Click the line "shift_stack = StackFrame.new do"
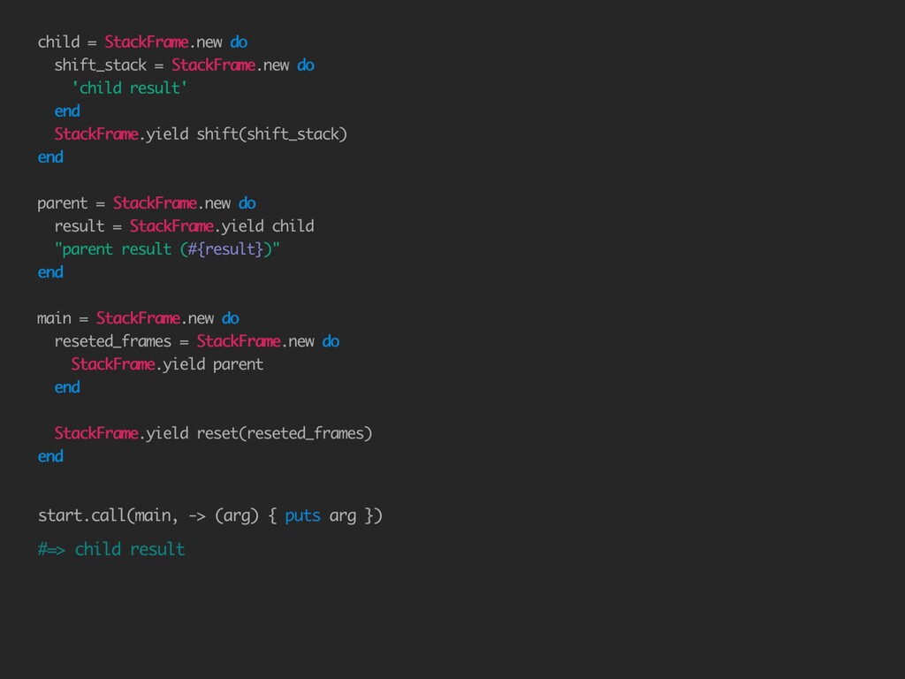Viewport: 905px width, 679px height. [185, 65]
